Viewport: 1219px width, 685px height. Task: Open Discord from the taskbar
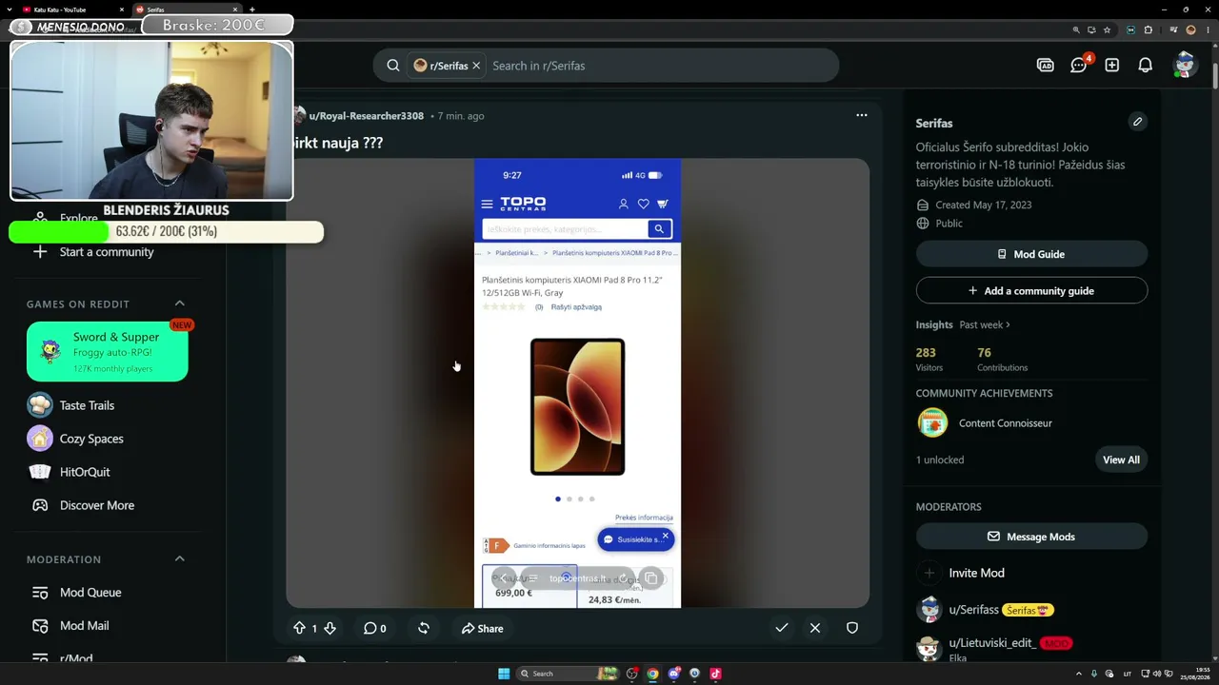pyautogui.click(x=673, y=674)
